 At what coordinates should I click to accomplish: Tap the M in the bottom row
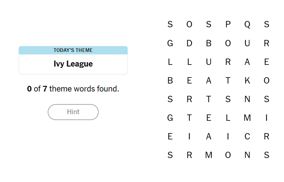tap(209, 155)
